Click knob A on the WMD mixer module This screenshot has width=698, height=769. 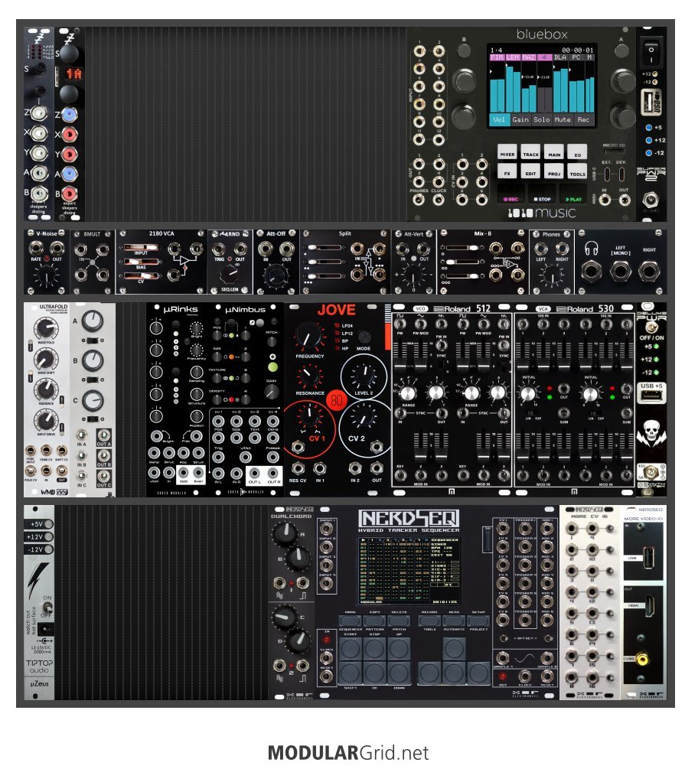coord(92,321)
